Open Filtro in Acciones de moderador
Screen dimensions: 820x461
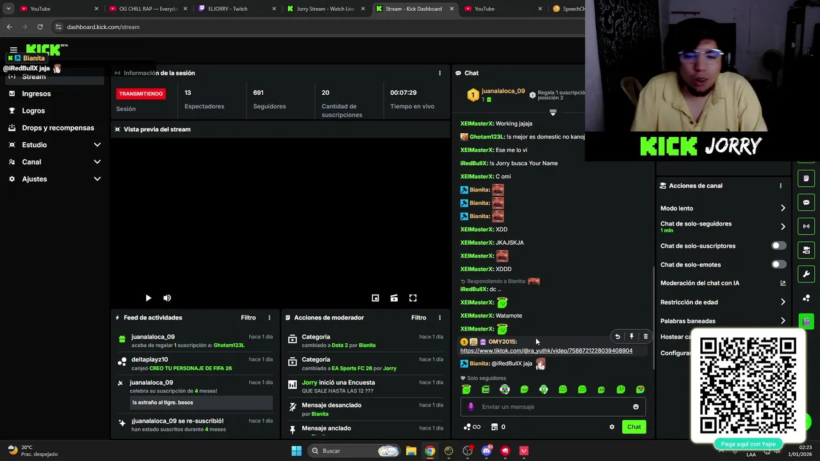pyautogui.click(x=418, y=318)
